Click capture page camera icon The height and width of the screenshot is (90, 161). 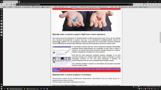click(x=134, y=87)
